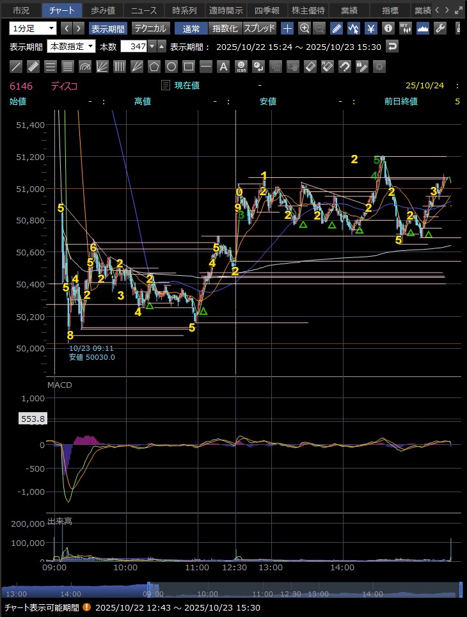This screenshot has width=467, height=617.
Task: Click the info icon in toolbar
Action: point(388,28)
